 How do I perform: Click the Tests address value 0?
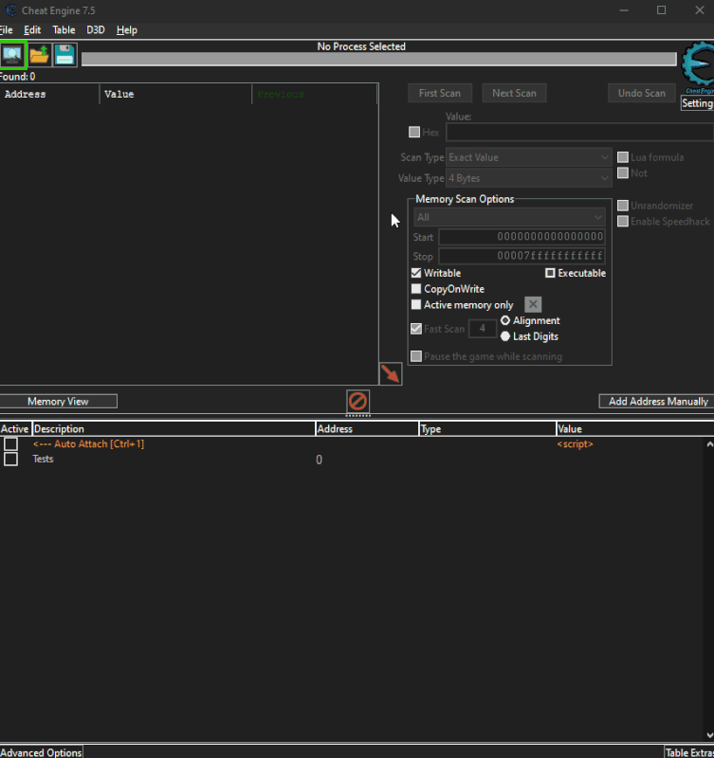319,460
